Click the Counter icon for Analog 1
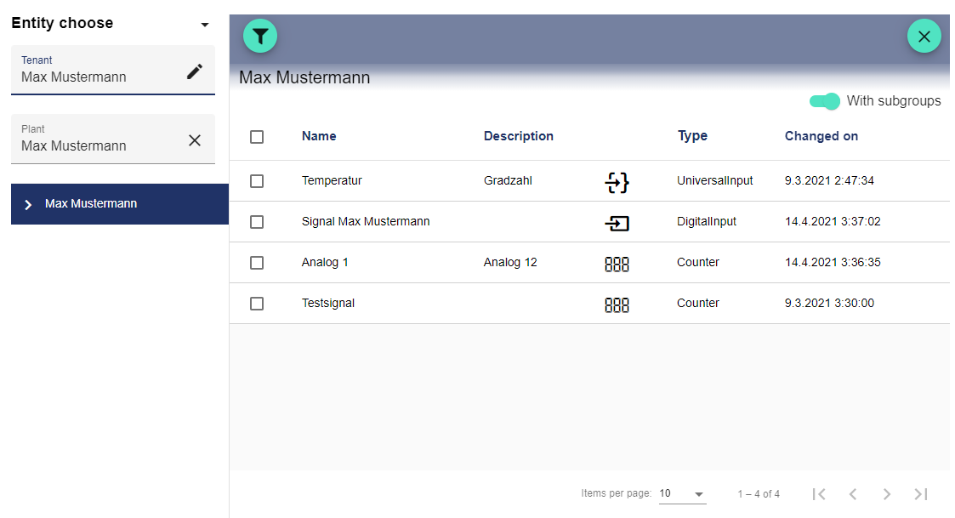 [617, 264]
